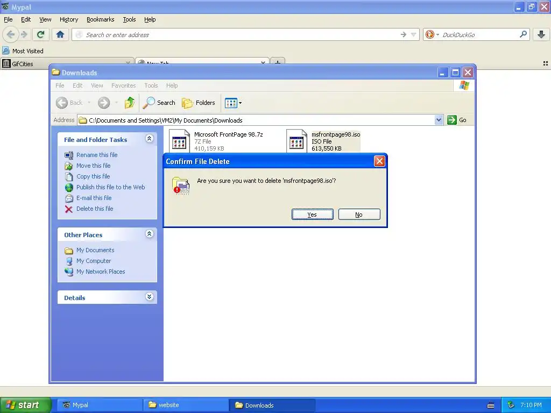Open the Mypal Help menu
The height and width of the screenshot is (413, 551).
pos(150,19)
